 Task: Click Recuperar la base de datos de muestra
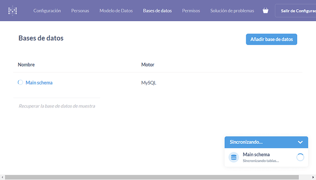click(57, 106)
